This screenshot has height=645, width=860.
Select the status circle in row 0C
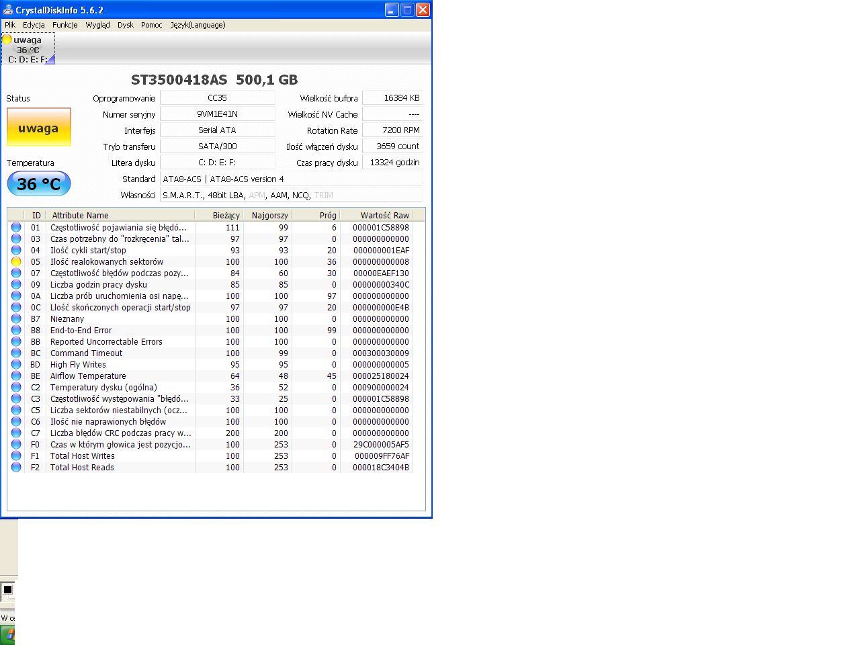pos(16,308)
